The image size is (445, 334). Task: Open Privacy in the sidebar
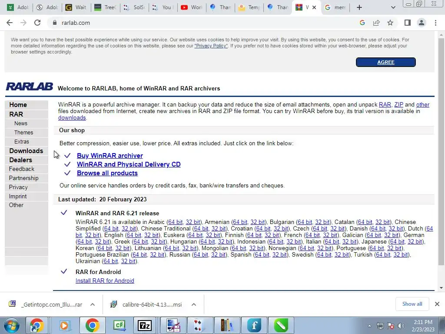(x=18, y=187)
